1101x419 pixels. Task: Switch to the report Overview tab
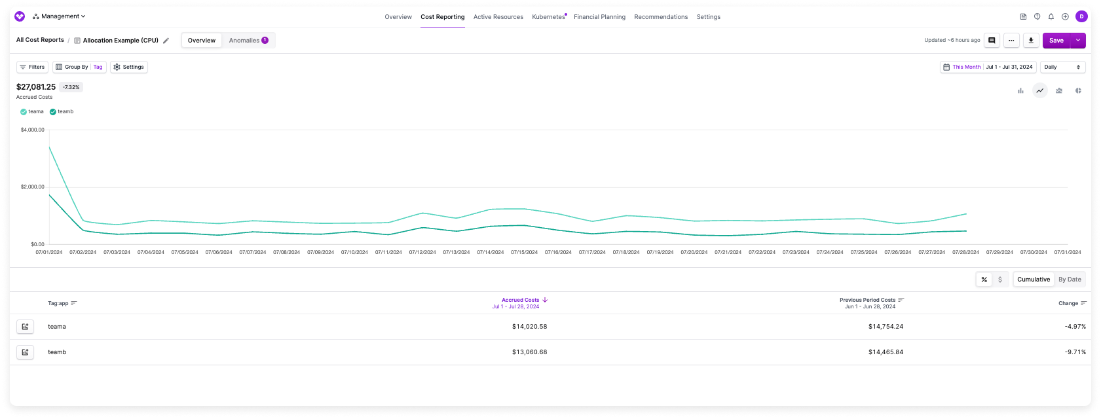(202, 41)
